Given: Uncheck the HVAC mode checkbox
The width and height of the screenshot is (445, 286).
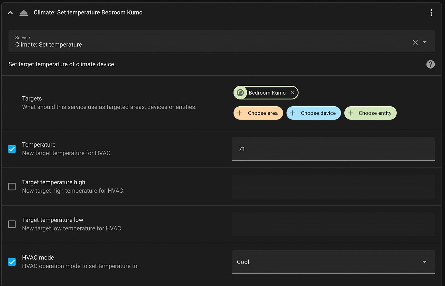Looking at the screenshot, I should (x=12, y=262).
